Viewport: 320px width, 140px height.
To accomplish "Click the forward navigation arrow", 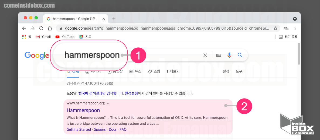I will [x=33, y=28].
